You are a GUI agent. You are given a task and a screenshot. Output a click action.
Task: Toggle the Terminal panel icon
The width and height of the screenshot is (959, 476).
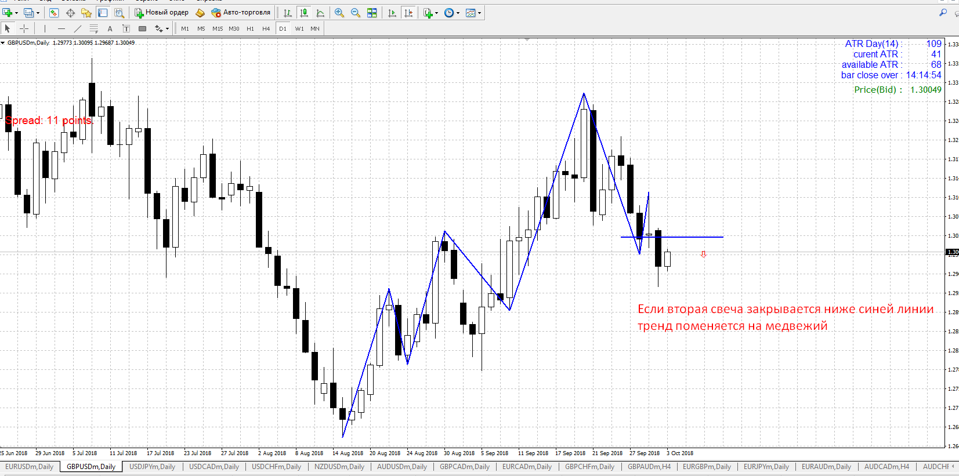coord(103,12)
